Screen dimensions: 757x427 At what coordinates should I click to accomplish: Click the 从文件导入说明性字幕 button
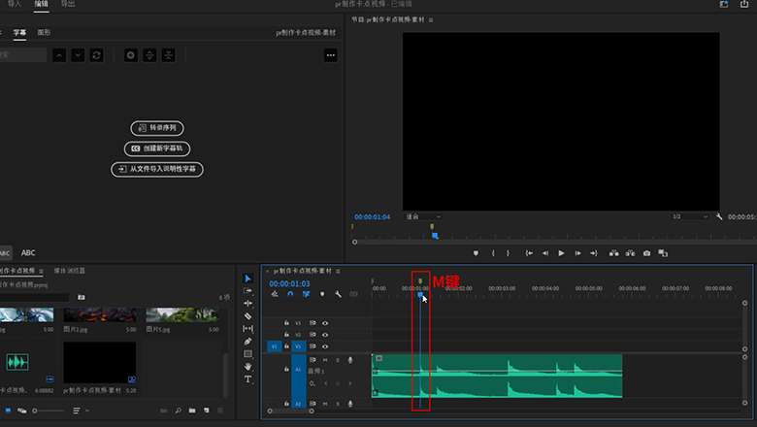tap(157, 170)
